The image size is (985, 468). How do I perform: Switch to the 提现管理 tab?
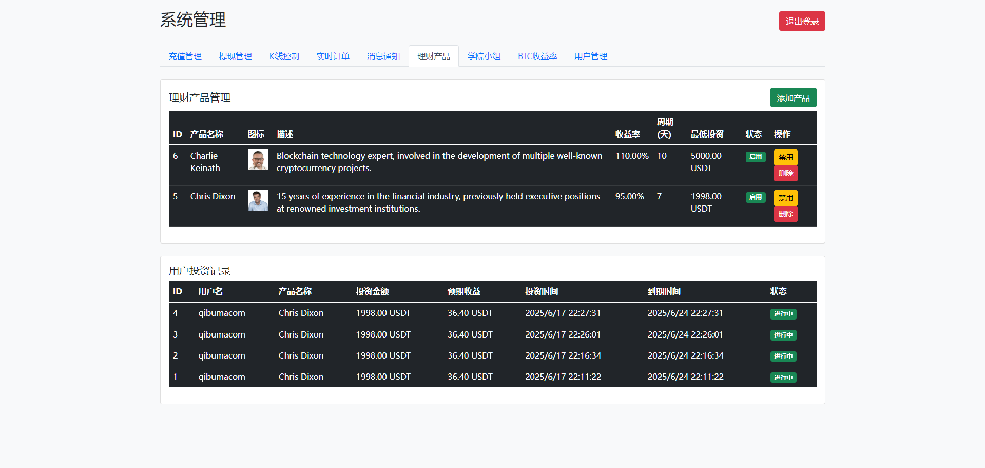coord(236,57)
